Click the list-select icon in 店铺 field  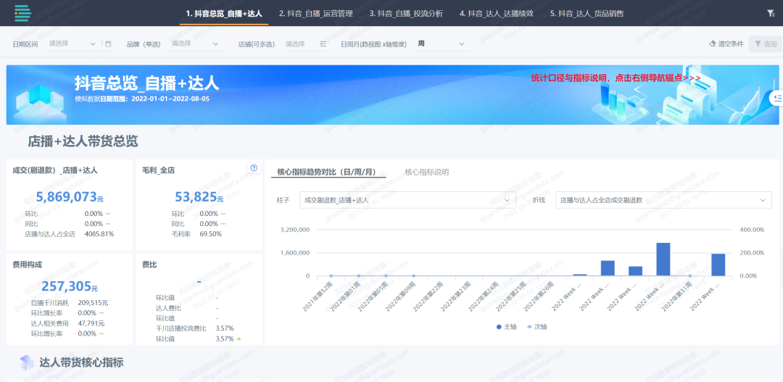[x=323, y=44]
